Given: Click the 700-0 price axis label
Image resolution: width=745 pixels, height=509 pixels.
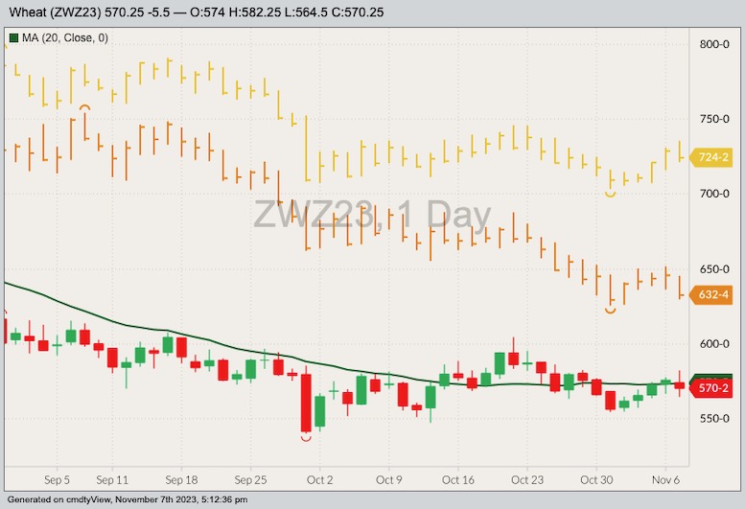Looking at the screenshot, I should pos(714,194).
